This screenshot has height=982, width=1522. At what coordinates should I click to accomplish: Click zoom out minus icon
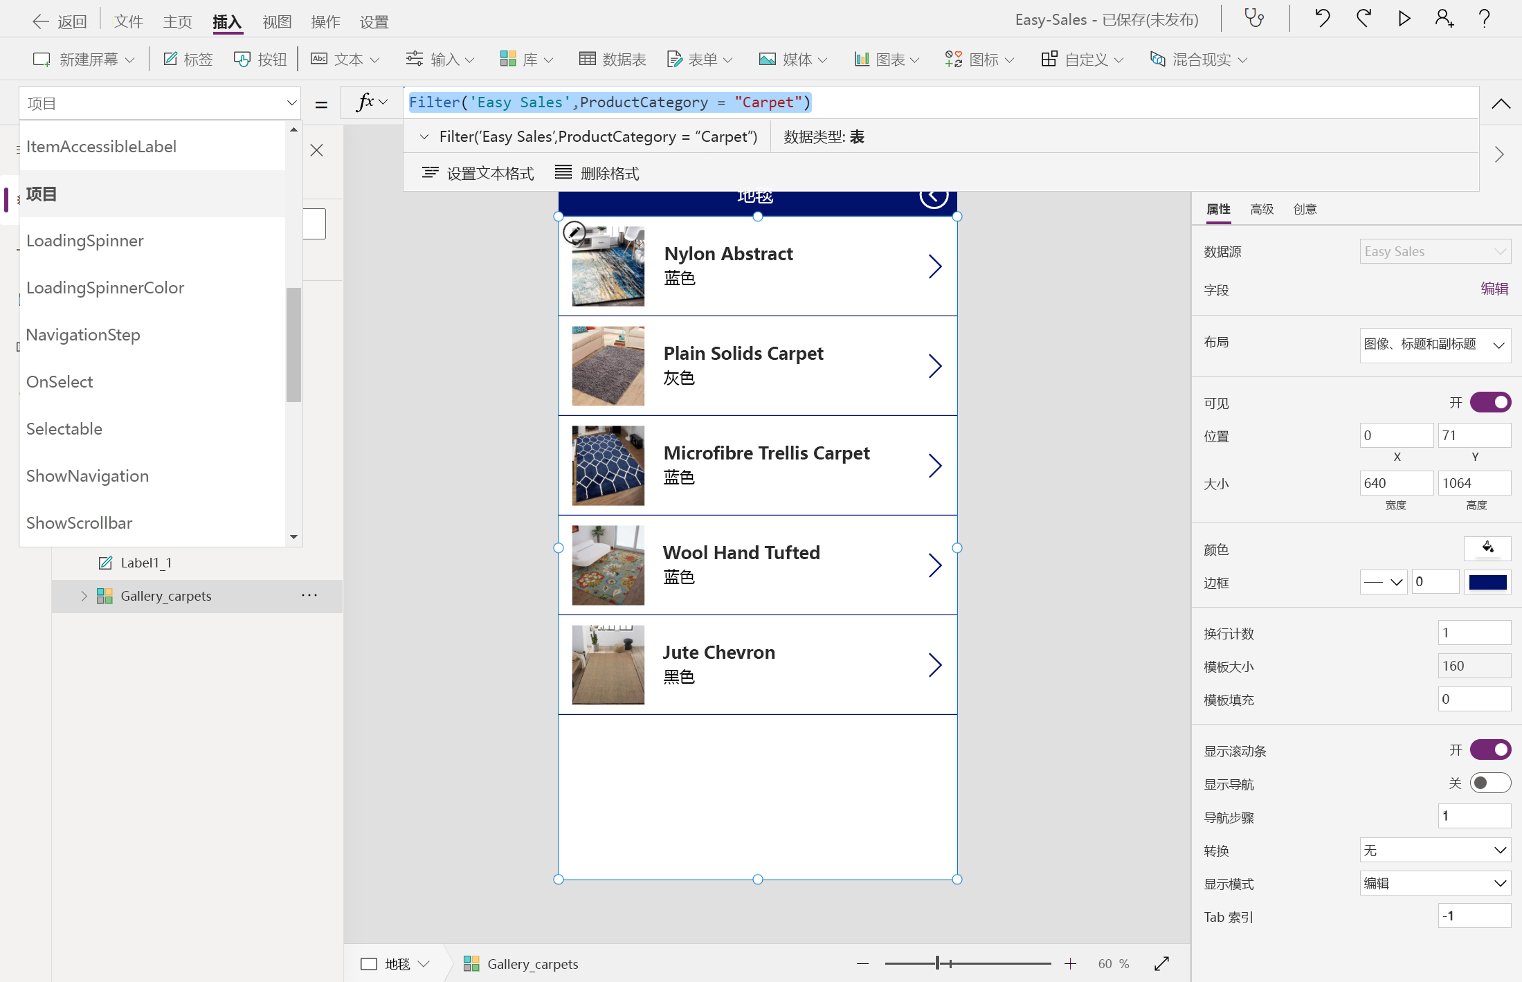pyautogui.click(x=862, y=963)
